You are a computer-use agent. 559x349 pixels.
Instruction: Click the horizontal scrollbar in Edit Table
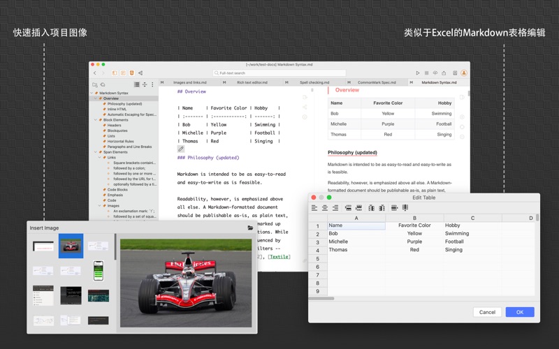321,298
